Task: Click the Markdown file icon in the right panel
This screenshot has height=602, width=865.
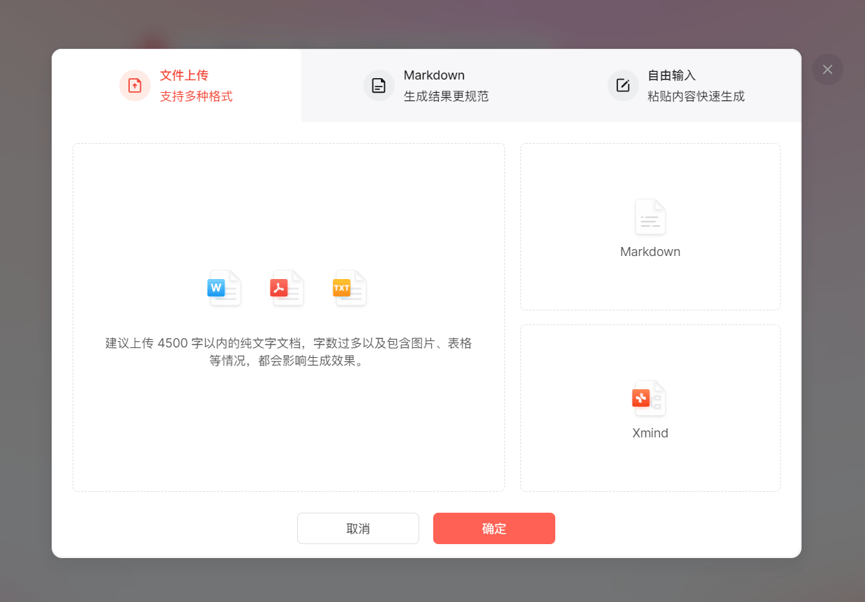Action: click(x=649, y=217)
